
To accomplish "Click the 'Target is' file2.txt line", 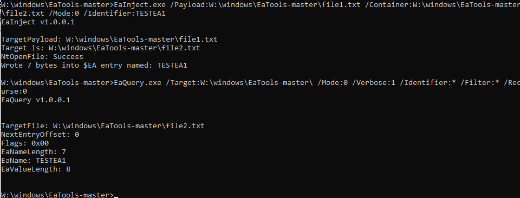I will (x=101, y=48).
